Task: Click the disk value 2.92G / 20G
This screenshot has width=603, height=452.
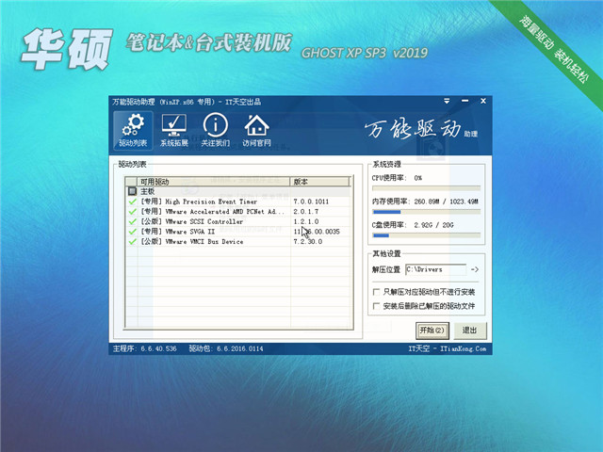Action: (433, 225)
